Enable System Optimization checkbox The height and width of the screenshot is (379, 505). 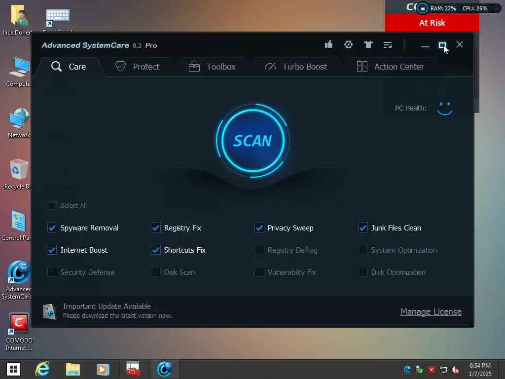(x=362, y=250)
